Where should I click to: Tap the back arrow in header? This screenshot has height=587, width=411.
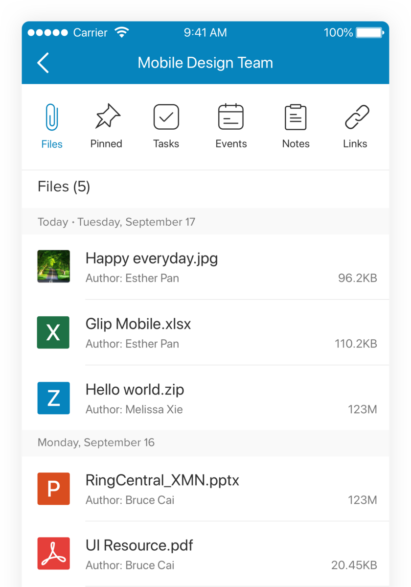[43, 63]
